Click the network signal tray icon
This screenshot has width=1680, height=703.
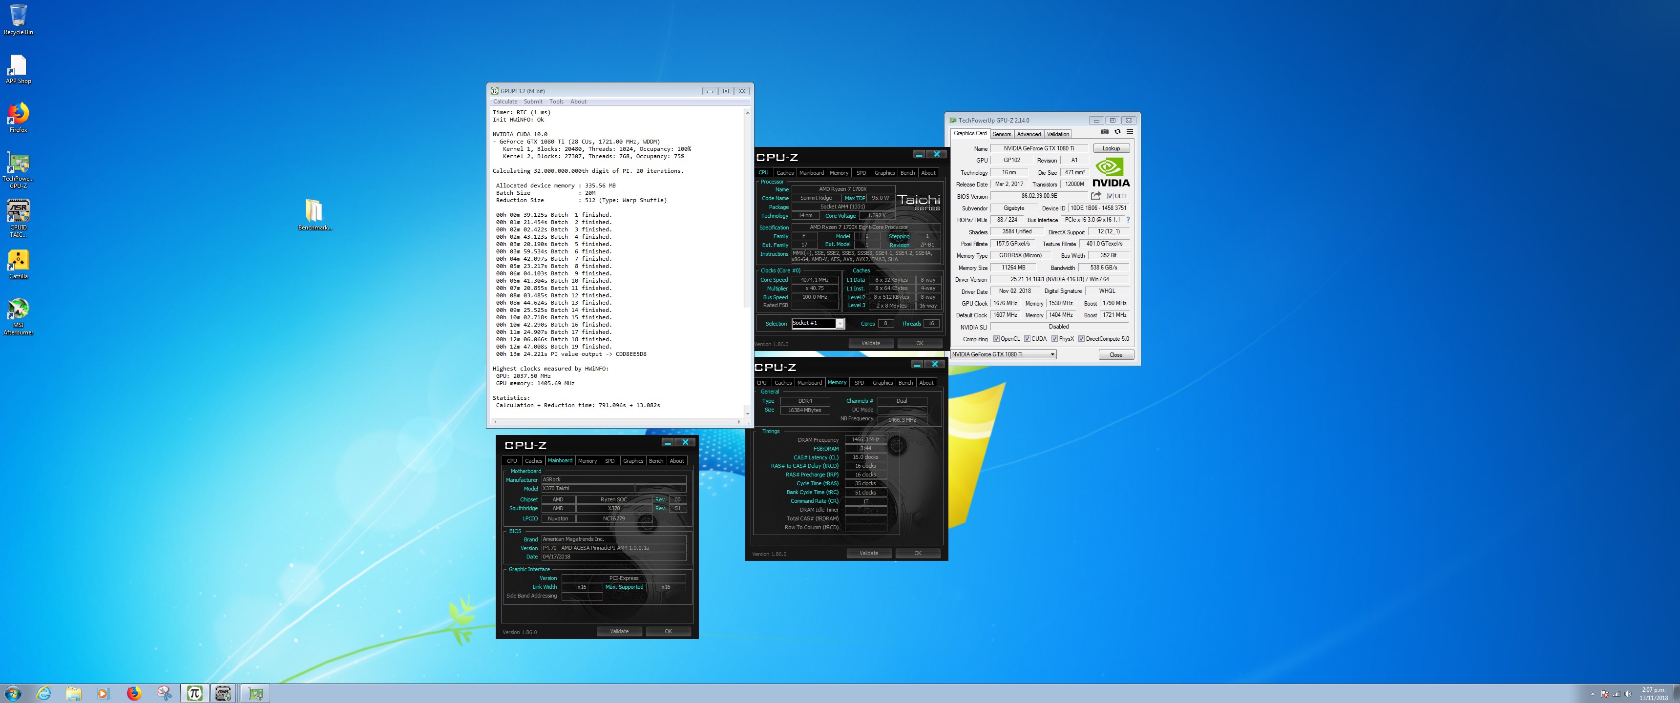click(x=1616, y=694)
